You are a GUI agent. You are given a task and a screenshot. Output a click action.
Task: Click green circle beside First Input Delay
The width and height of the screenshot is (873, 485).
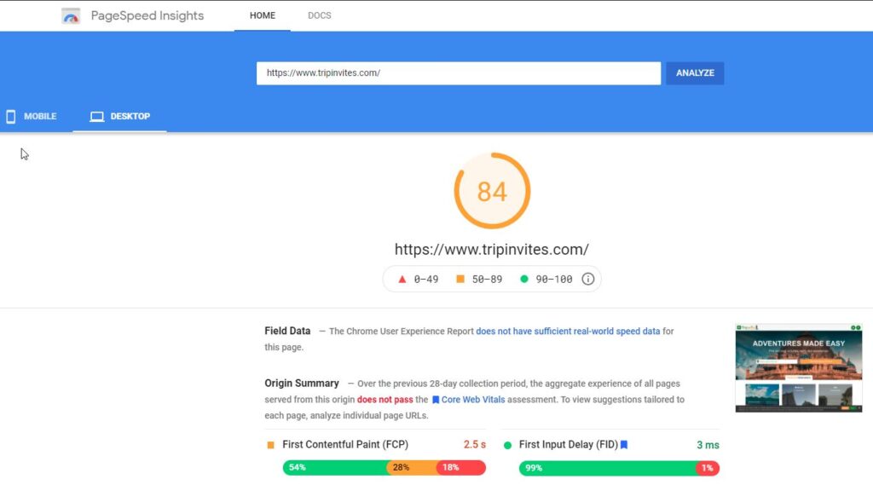click(507, 445)
